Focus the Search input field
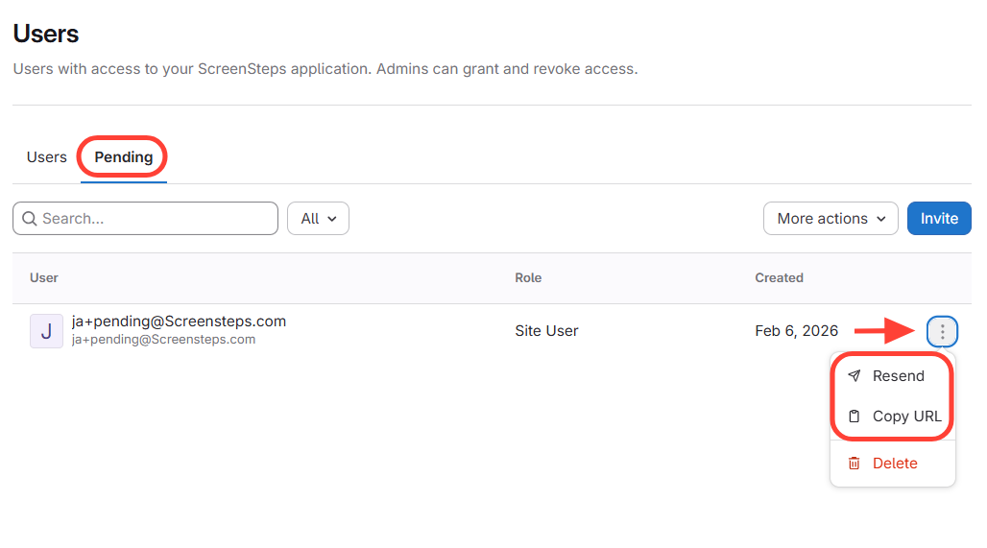 tap(154, 219)
